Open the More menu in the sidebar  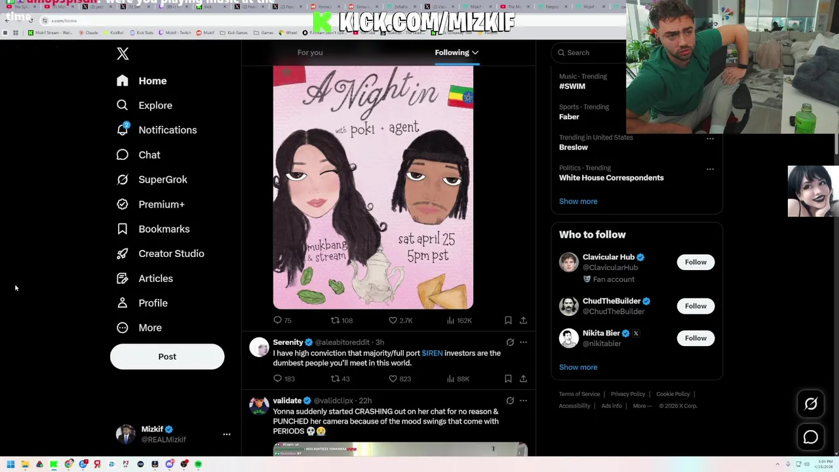[139, 328]
